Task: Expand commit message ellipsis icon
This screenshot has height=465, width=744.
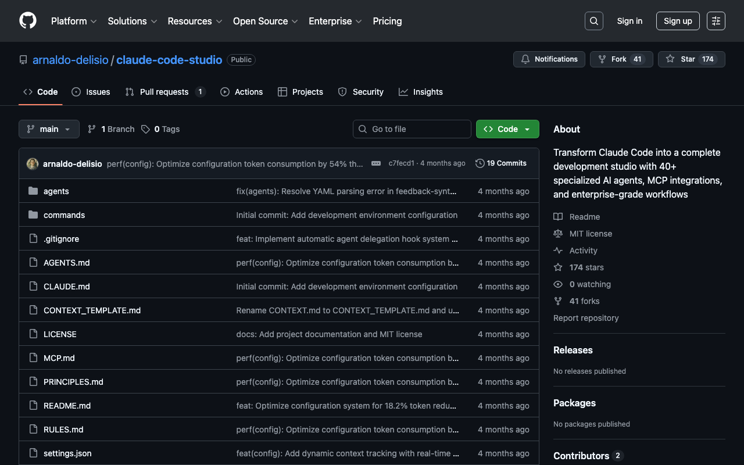Action: pyautogui.click(x=376, y=164)
